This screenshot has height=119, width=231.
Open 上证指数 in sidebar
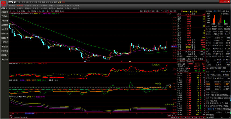[5, 42]
